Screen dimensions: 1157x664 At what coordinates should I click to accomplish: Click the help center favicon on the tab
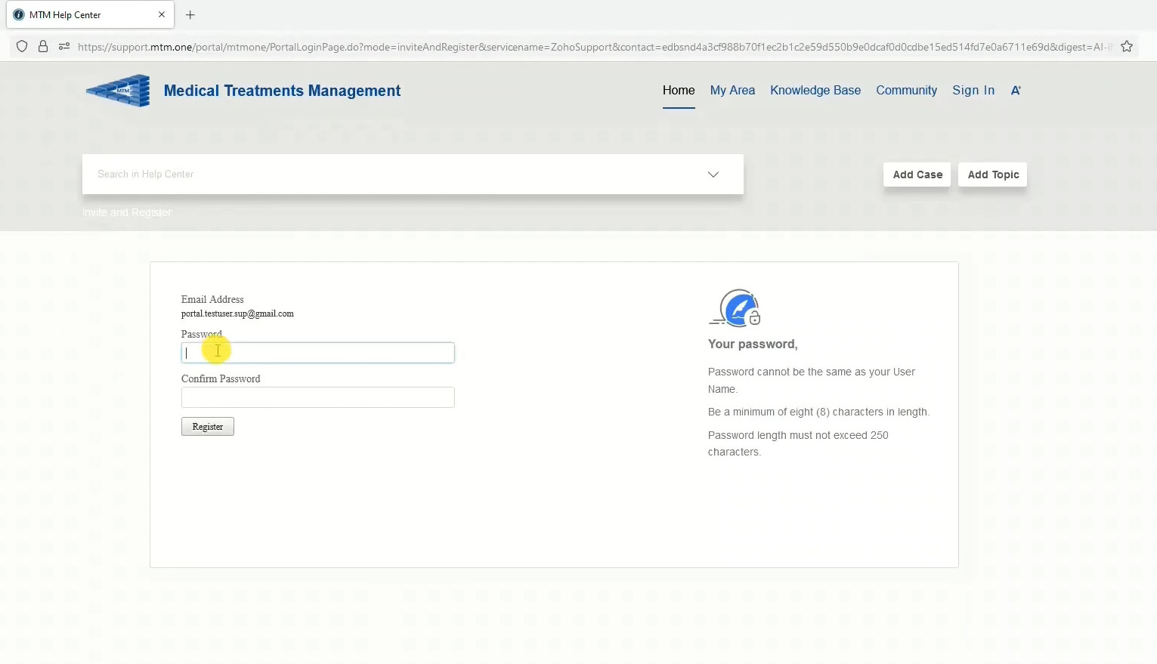pyautogui.click(x=18, y=14)
